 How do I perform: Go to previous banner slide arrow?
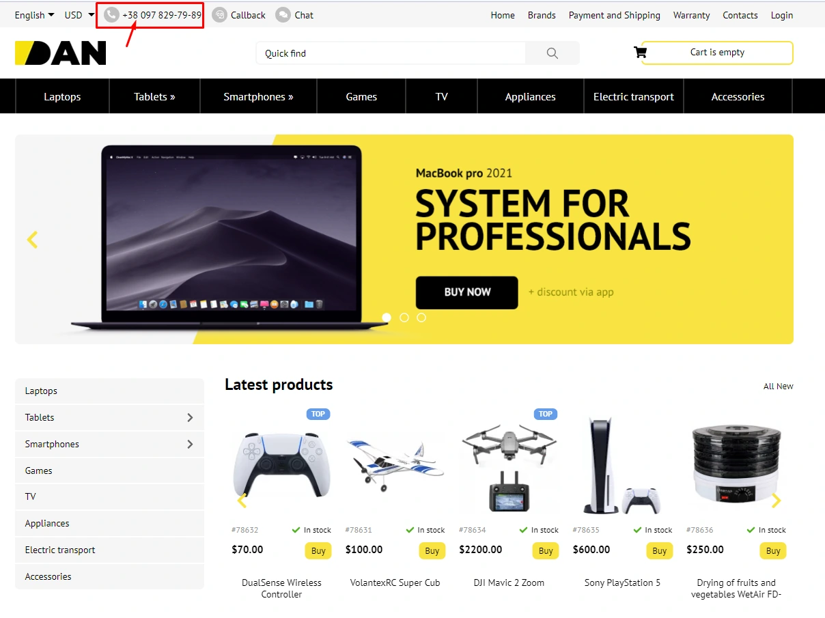(x=32, y=239)
